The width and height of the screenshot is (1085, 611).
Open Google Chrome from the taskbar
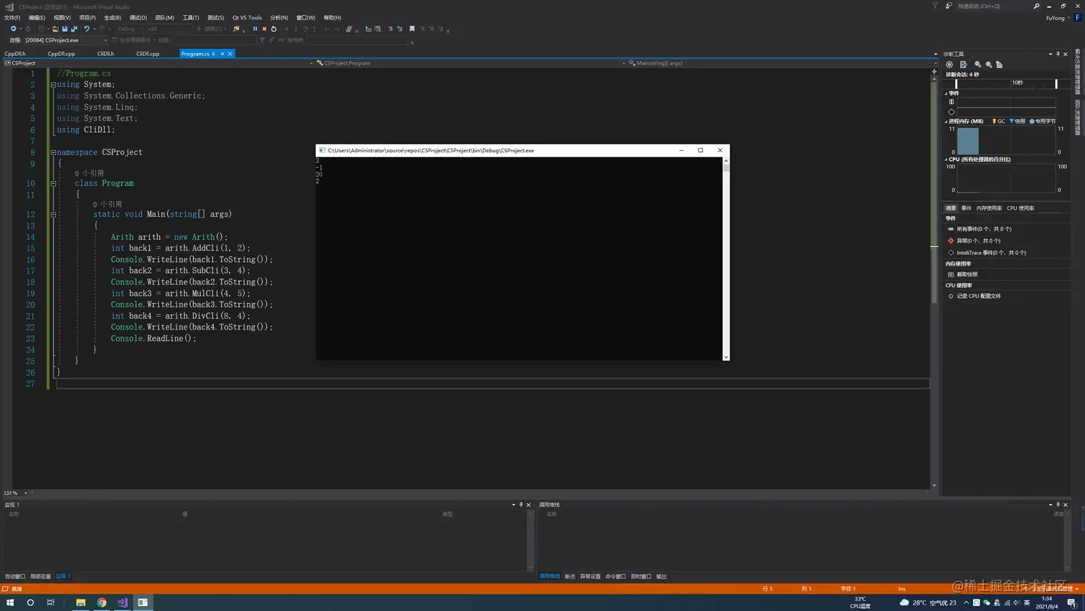tap(101, 602)
